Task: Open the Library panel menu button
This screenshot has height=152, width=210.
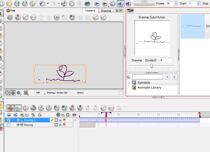Action: (130, 11)
